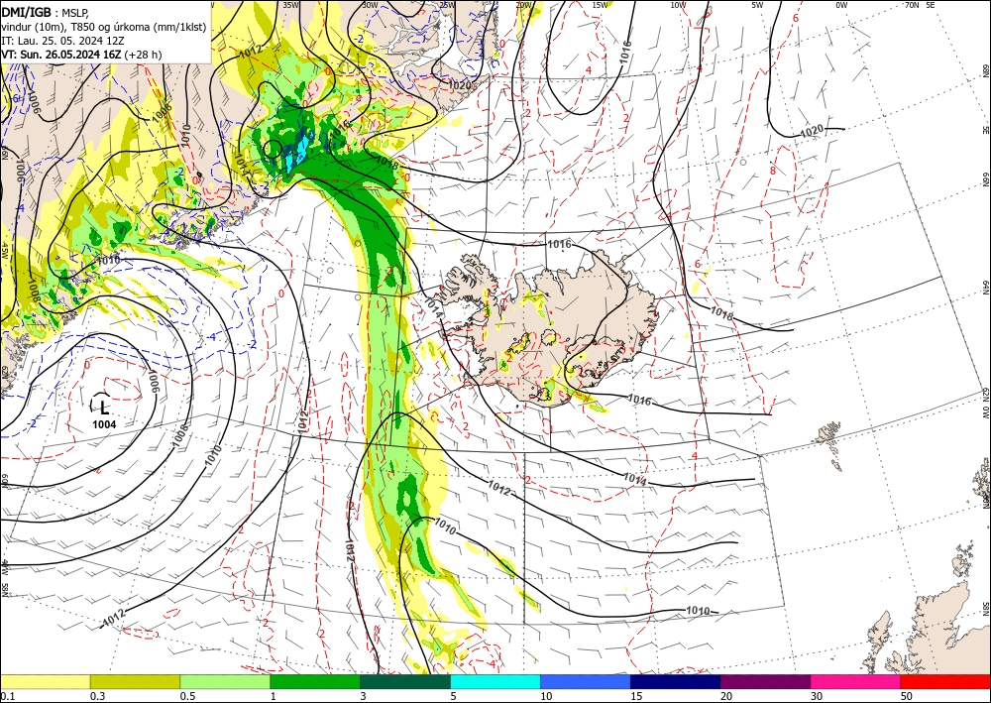This screenshot has width=991, height=703.
Task: Select the light green 0.5–1 legend swatch
Action: 225,681
